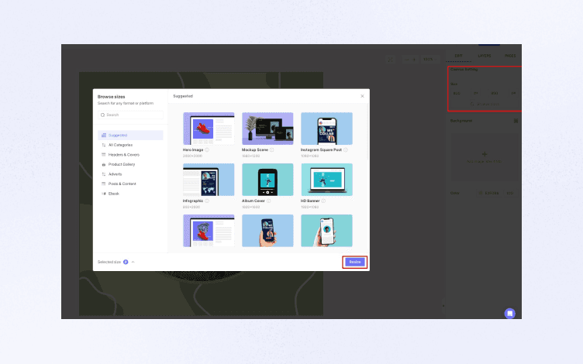Click Background pattern icon in editor panel

click(x=516, y=121)
